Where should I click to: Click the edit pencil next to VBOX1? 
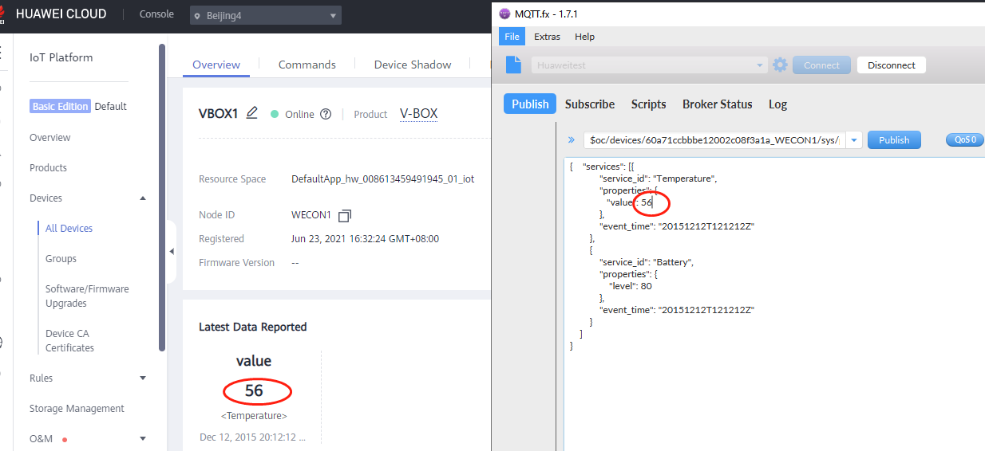pyautogui.click(x=252, y=113)
